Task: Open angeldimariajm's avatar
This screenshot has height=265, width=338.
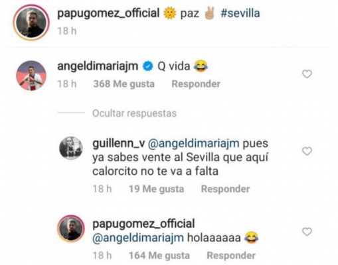Action: point(31,76)
